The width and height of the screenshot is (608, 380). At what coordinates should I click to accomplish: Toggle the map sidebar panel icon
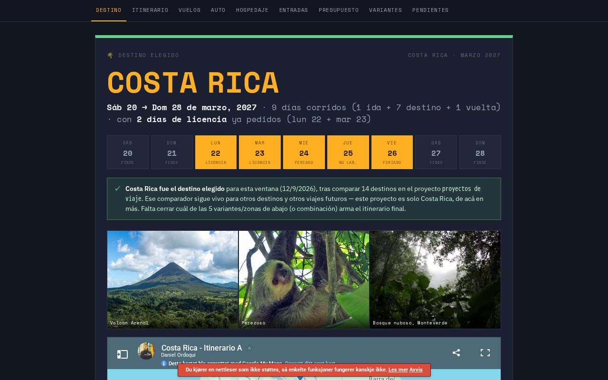(123, 354)
